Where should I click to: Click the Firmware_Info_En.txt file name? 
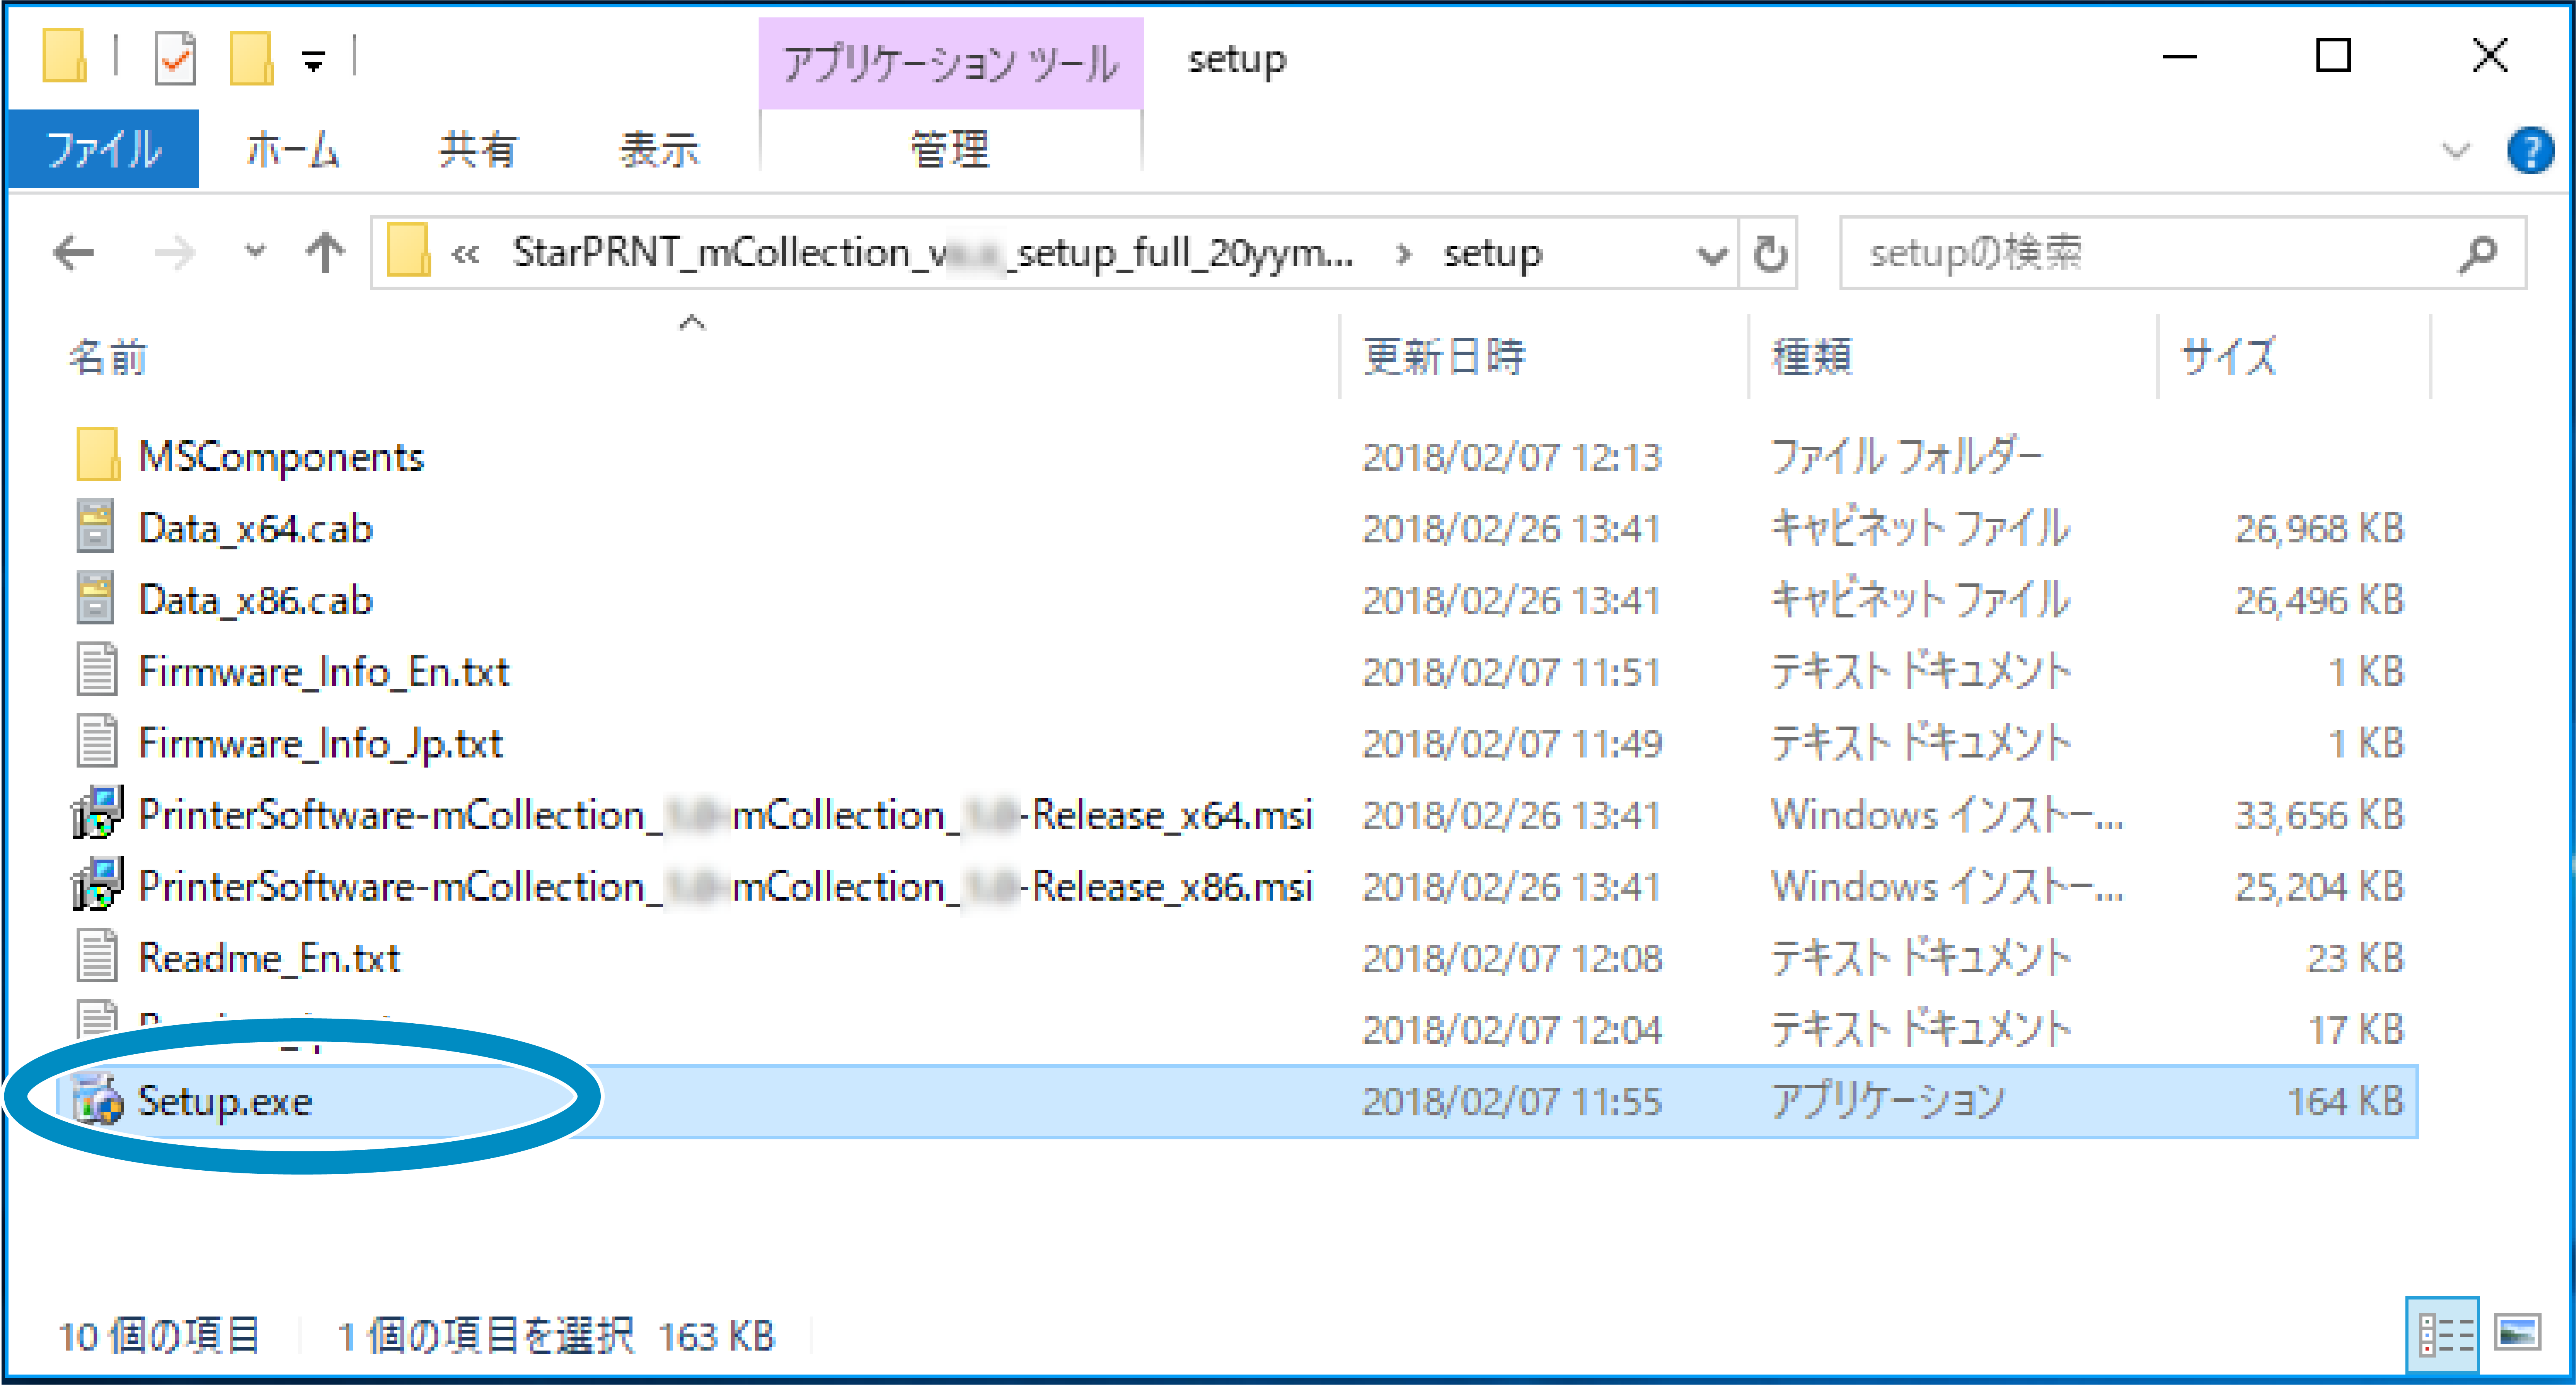coord(324,672)
